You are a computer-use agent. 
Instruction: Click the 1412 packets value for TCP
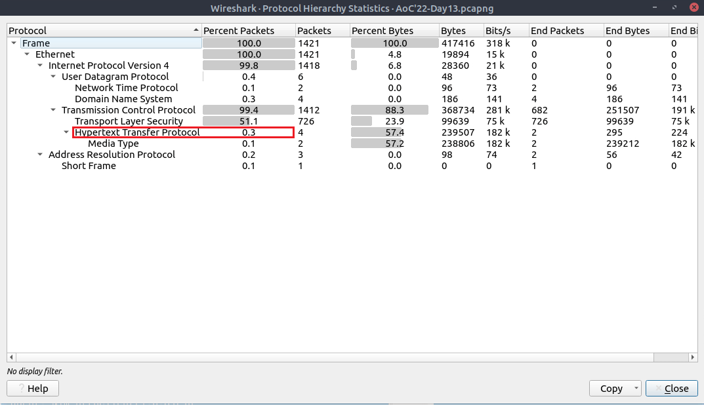(309, 110)
